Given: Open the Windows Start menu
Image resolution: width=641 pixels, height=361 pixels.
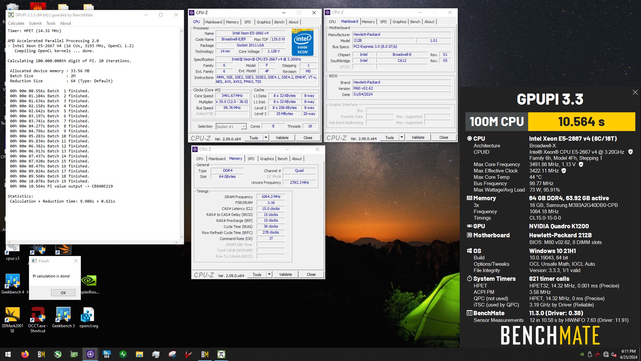Looking at the screenshot, I should 8,354.
